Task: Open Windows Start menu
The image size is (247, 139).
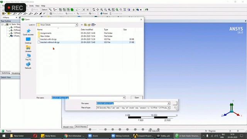Action: click(x=3, y=136)
